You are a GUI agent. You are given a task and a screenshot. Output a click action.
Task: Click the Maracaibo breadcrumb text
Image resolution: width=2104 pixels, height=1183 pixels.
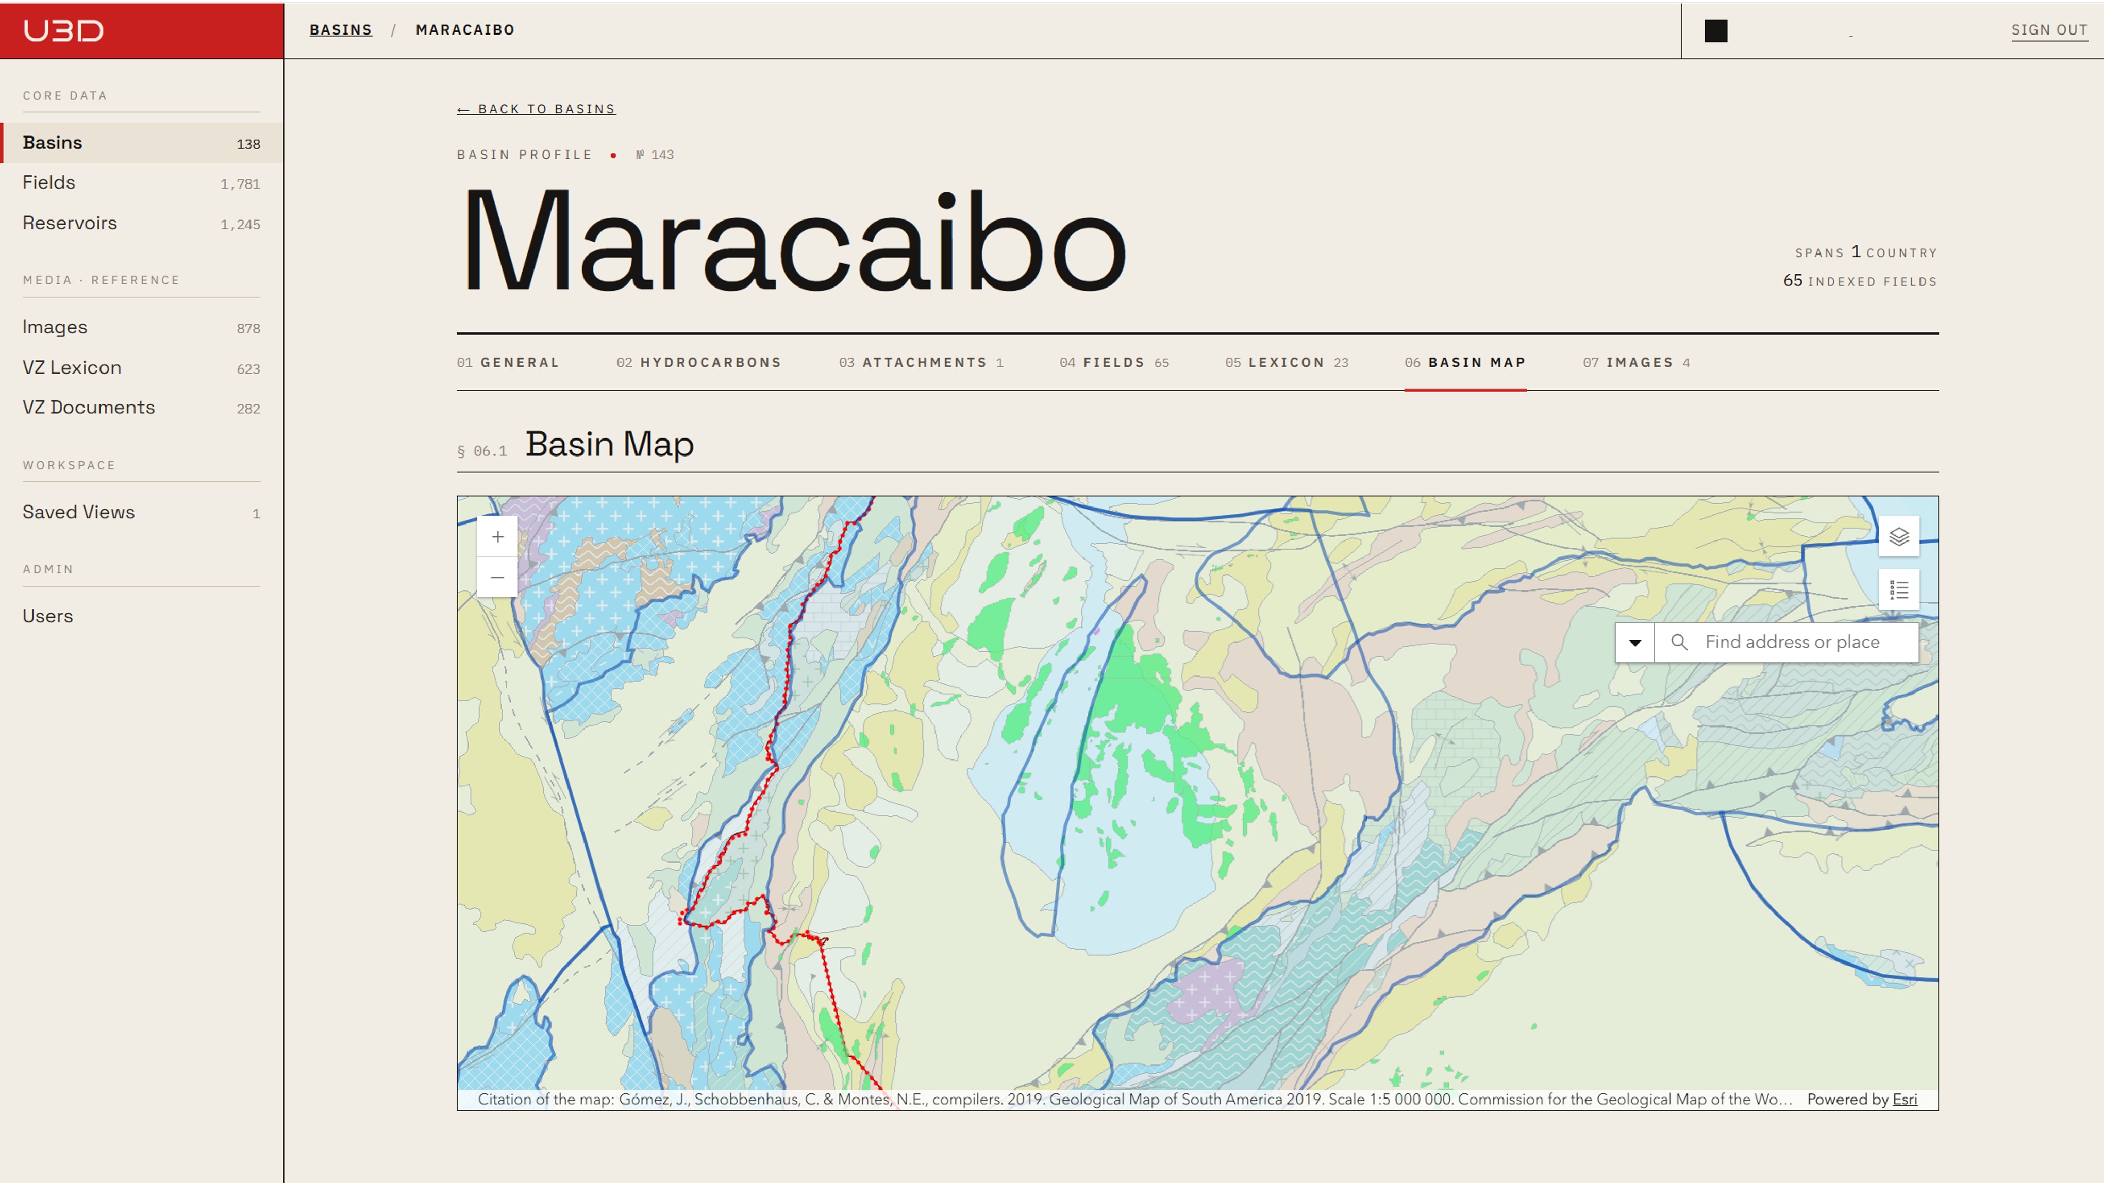(465, 30)
